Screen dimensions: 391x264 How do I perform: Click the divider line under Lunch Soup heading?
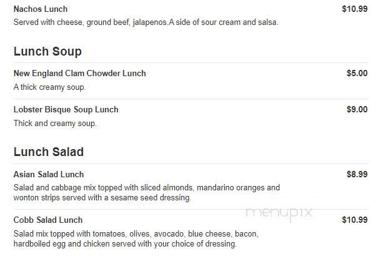191,63
